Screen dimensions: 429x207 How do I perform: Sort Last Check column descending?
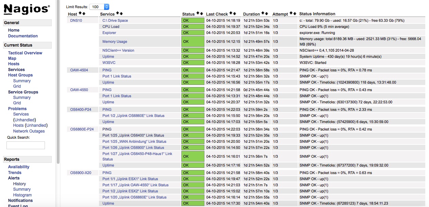click(234, 14)
